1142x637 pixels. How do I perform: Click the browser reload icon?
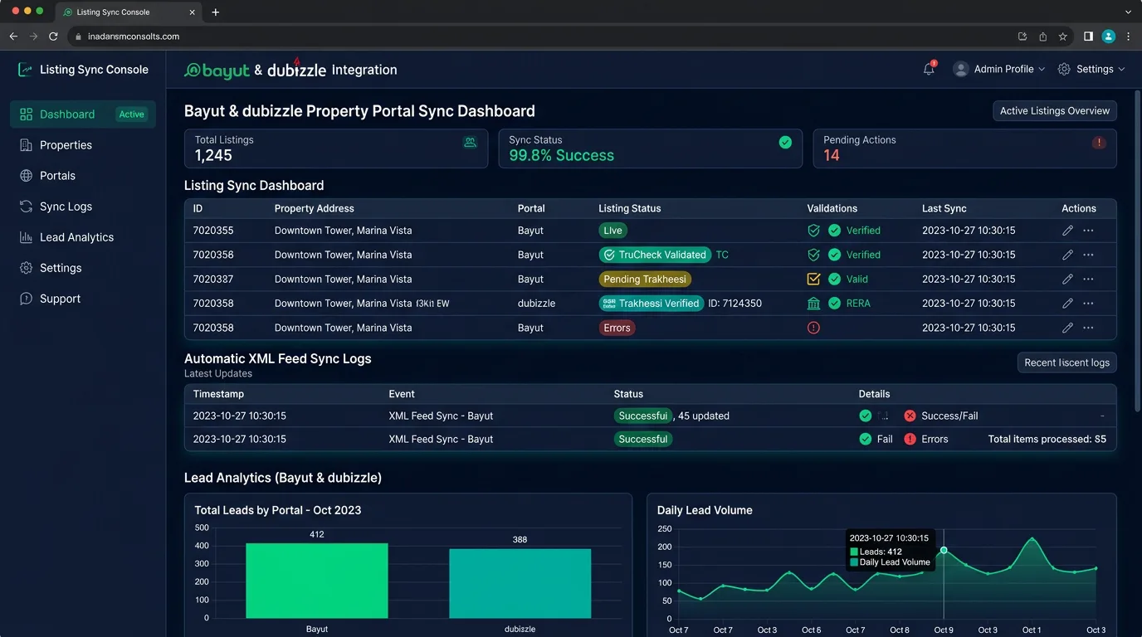[53, 36]
